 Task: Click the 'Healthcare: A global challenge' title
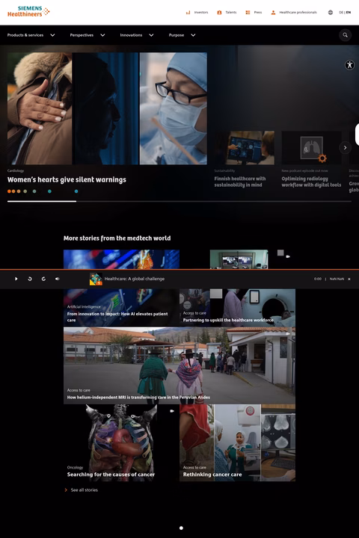[135, 279]
